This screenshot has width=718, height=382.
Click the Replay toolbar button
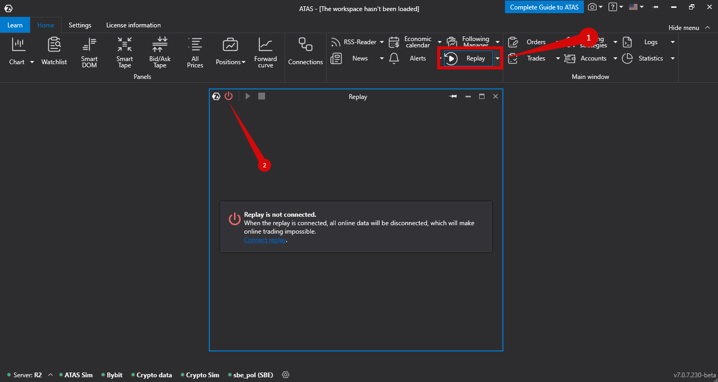[x=468, y=58]
